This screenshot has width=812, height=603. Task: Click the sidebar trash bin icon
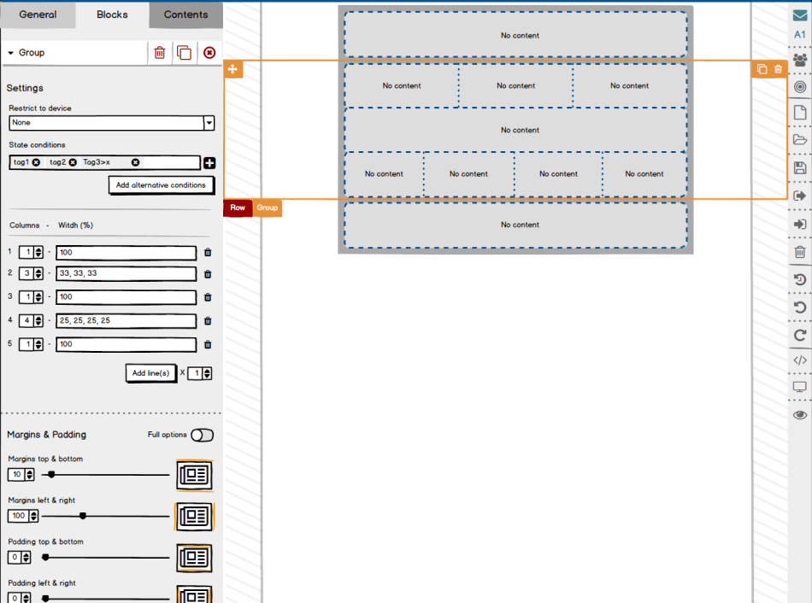[x=800, y=252]
